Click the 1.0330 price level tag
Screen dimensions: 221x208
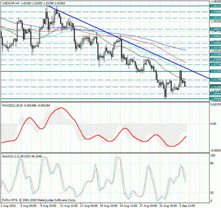tap(215, 55)
